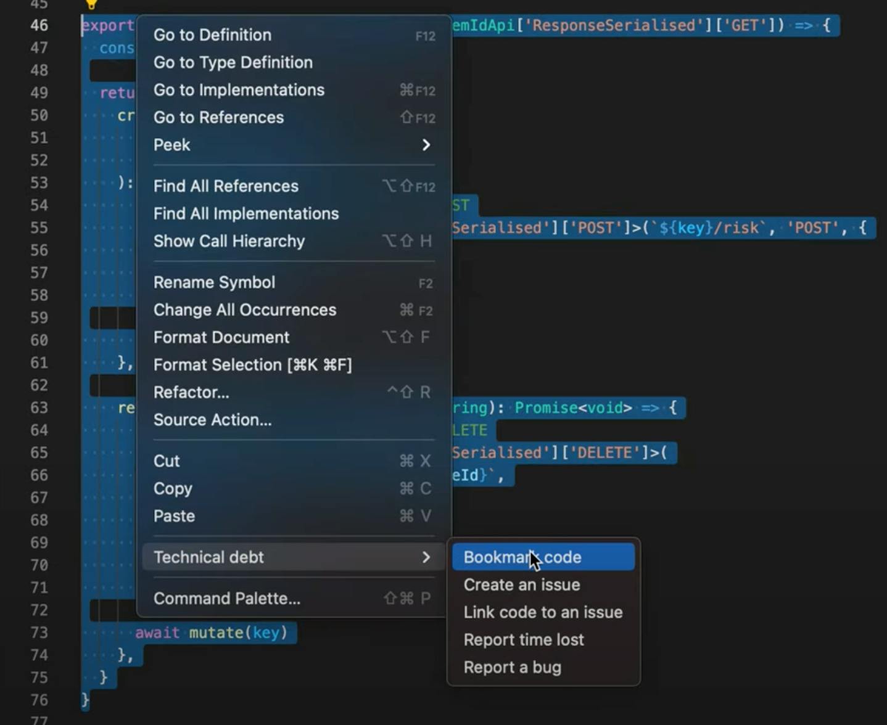Choose "Report a bug"
887x725 pixels.
click(513, 667)
